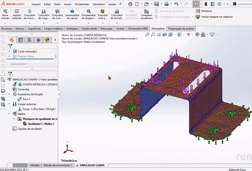Run the study with Executar este estudo
252x171 pixels.
[103, 11]
